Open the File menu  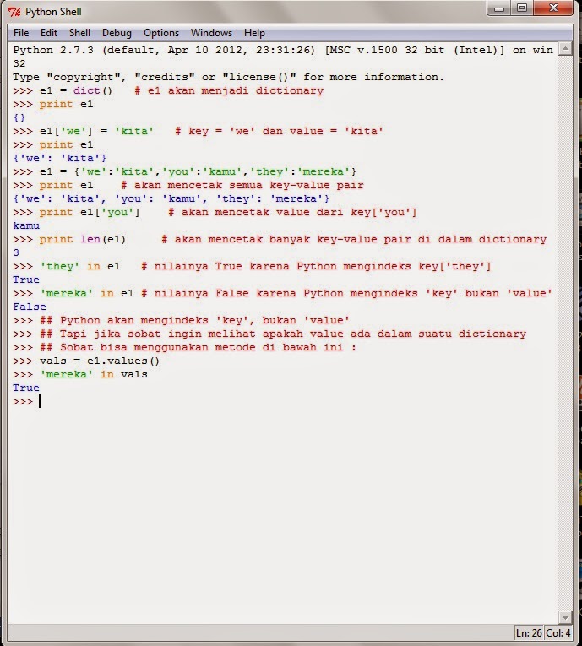21,33
